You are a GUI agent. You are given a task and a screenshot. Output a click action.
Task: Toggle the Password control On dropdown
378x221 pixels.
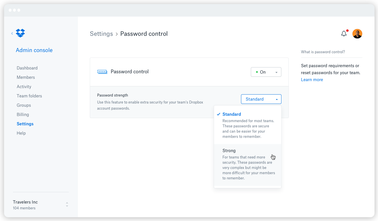(x=266, y=72)
